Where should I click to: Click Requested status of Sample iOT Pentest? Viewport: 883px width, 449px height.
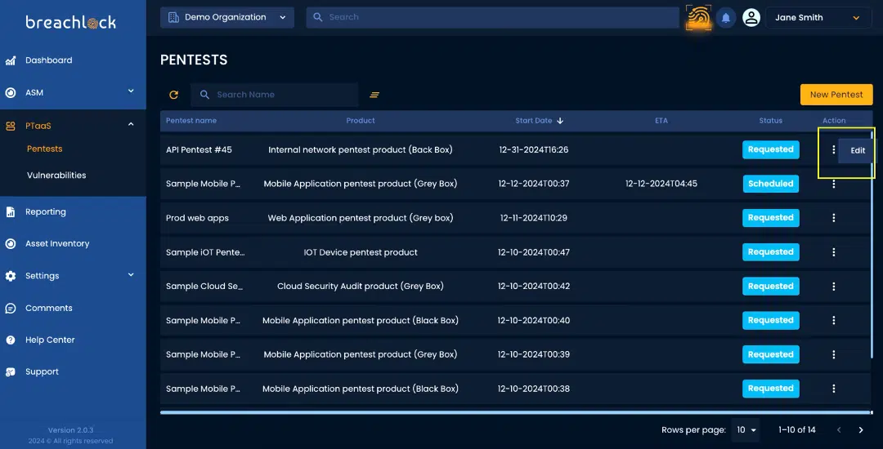click(x=770, y=252)
